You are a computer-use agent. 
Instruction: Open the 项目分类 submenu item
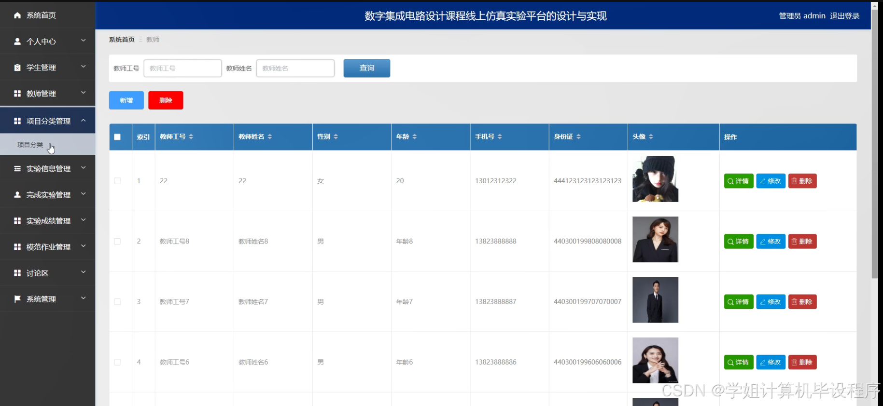(x=47, y=145)
